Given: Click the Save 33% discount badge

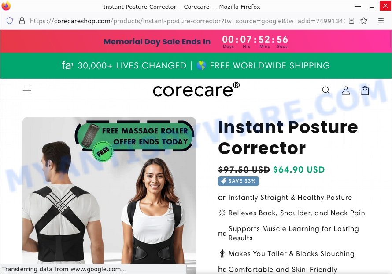Looking at the screenshot, I should [238, 181].
